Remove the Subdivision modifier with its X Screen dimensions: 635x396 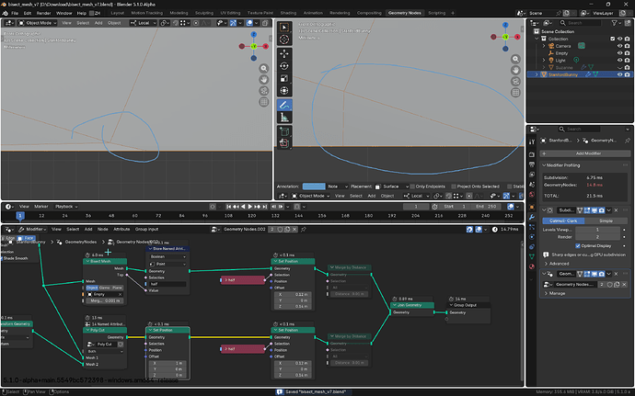(x=616, y=210)
